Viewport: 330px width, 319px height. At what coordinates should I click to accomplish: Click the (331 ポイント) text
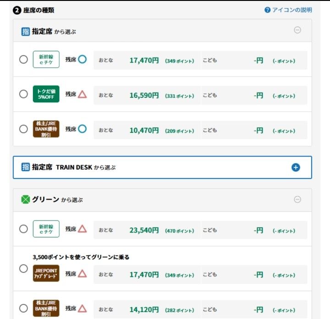(180, 96)
